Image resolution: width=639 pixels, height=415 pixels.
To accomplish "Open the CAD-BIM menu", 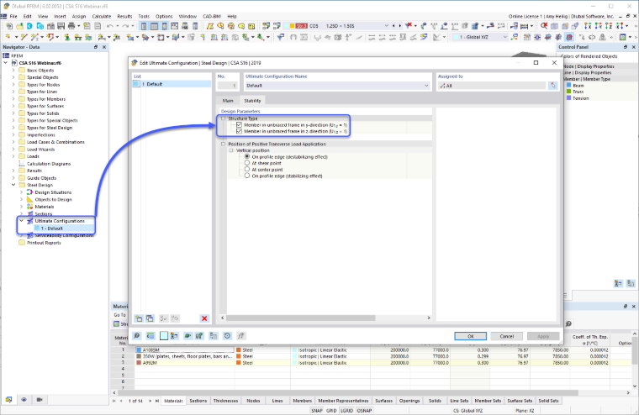I will [x=212, y=16].
